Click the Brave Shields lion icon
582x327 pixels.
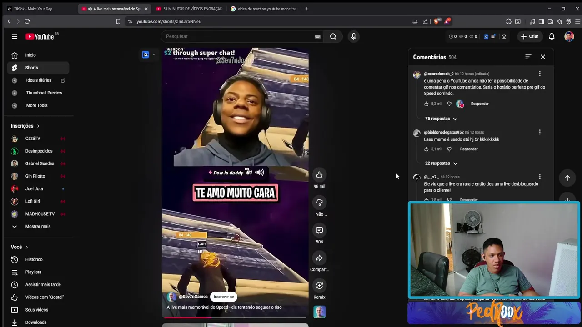(x=436, y=21)
